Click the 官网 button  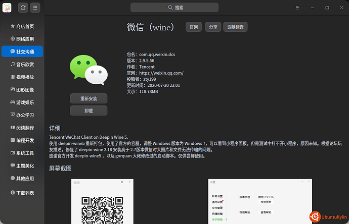coord(194,27)
